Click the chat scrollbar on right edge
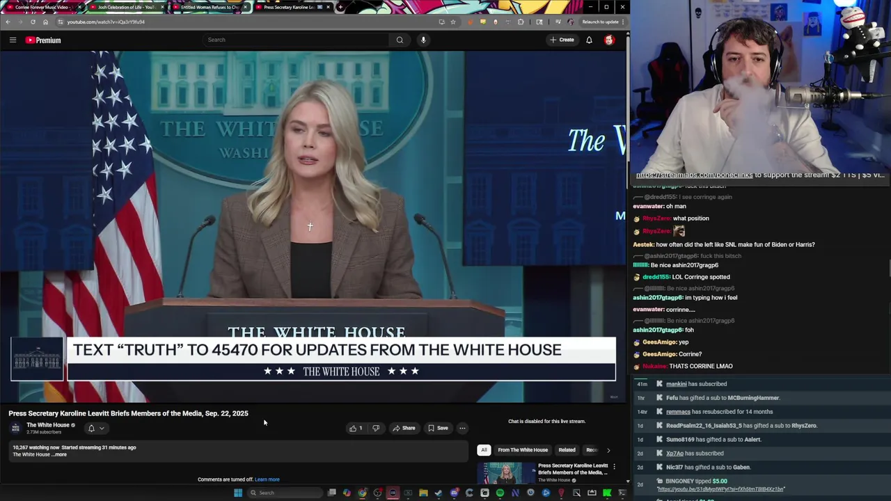The height and width of the screenshot is (501, 891). tap(889, 268)
